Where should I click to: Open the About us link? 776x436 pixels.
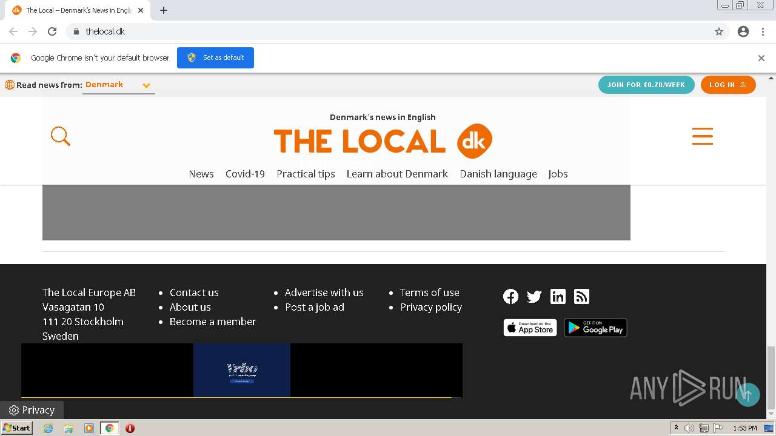[x=190, y=307]
